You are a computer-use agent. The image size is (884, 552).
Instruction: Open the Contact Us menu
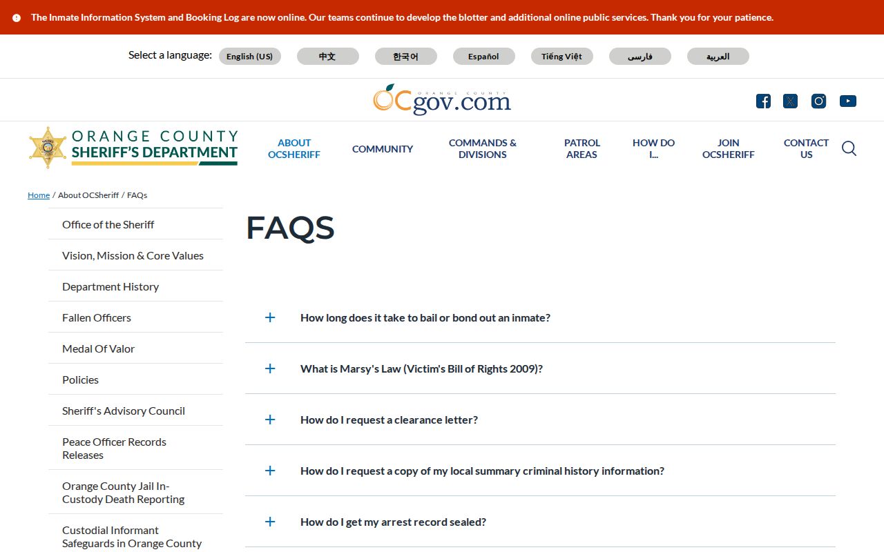(x=806, y=149)
